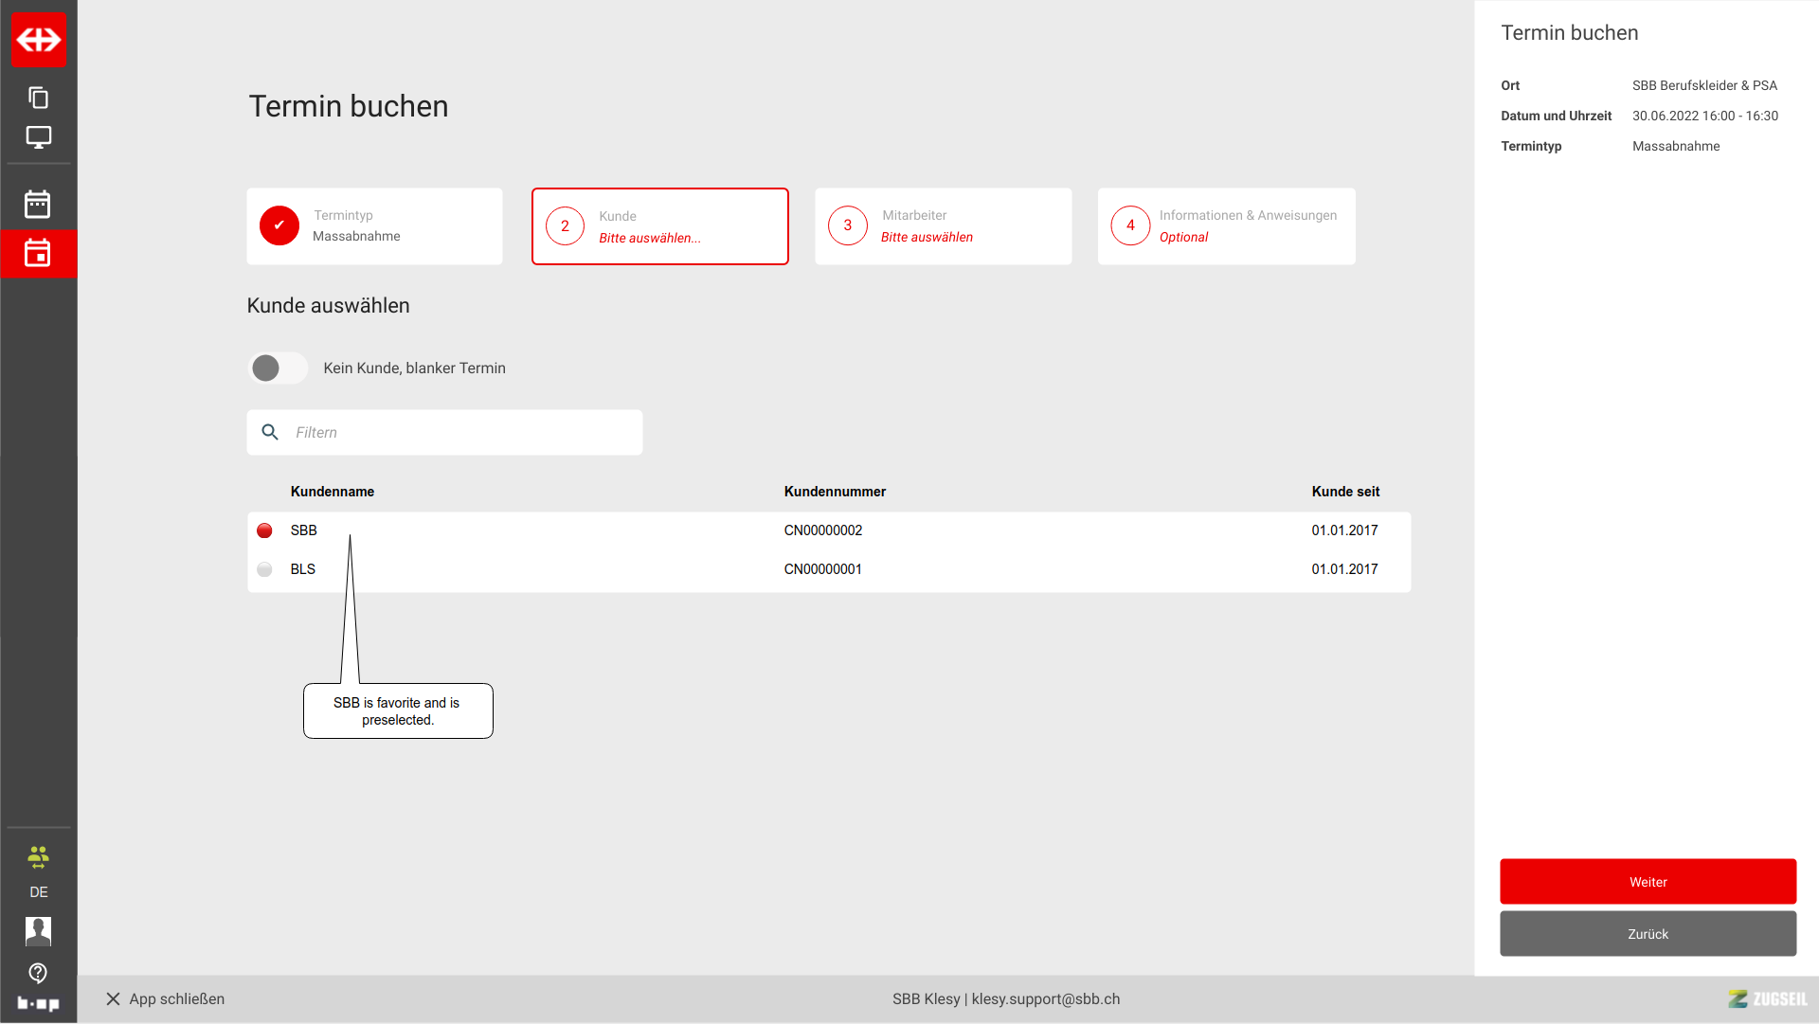Open the user profile avatar
1819x1024 pixels.
[x=38, y=931]
